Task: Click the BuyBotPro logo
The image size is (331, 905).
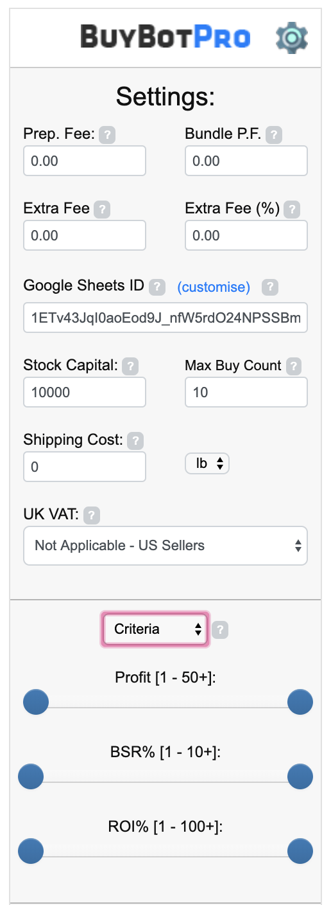Action: [165, 37]
